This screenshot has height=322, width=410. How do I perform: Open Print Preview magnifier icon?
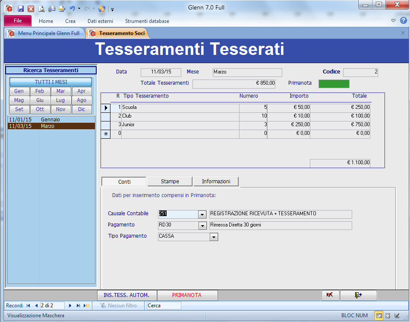[x=41, y=9]
